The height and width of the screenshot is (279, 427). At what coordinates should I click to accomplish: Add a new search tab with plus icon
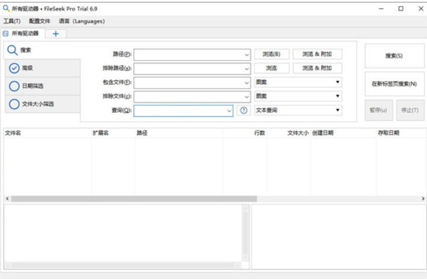pyautogui.click(x=56, y=34)
